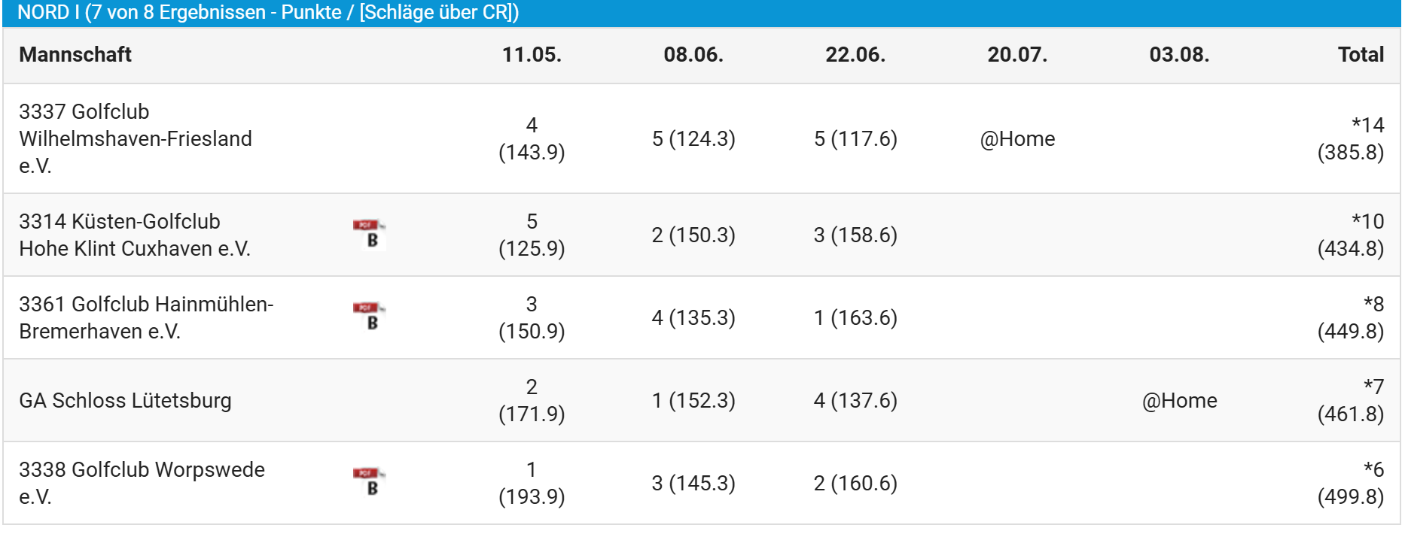Click the NORD I results title bar

click(702, 13)
